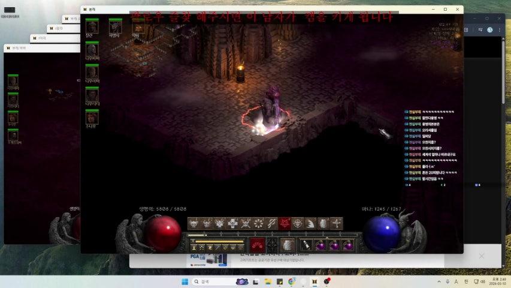Click the second portrait in left background window

click(13, 99)
